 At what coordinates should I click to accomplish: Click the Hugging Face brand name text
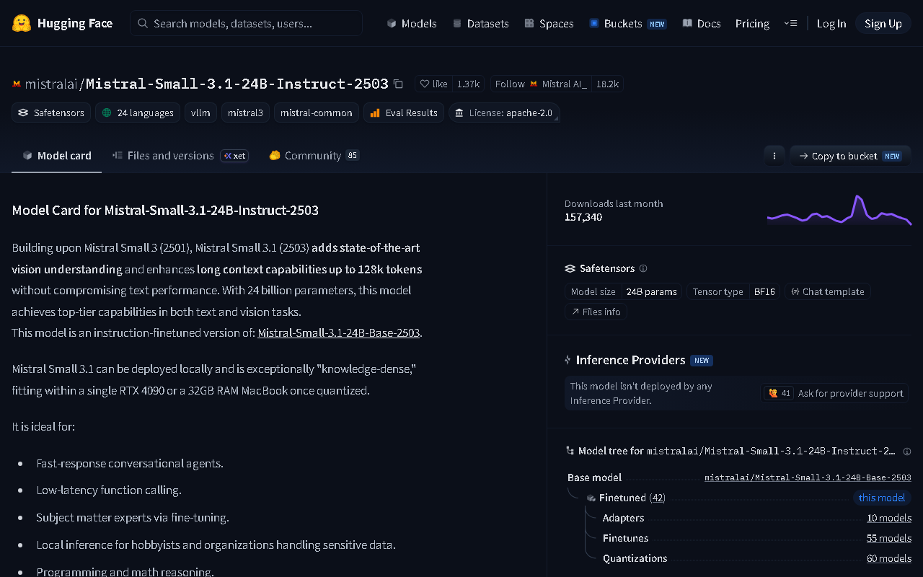[x=75, y=23]
